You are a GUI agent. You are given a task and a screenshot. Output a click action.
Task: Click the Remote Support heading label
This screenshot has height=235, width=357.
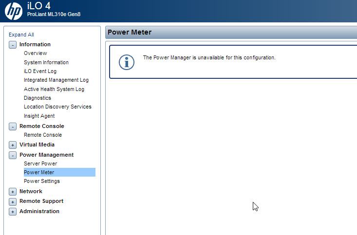coord(41,201)
